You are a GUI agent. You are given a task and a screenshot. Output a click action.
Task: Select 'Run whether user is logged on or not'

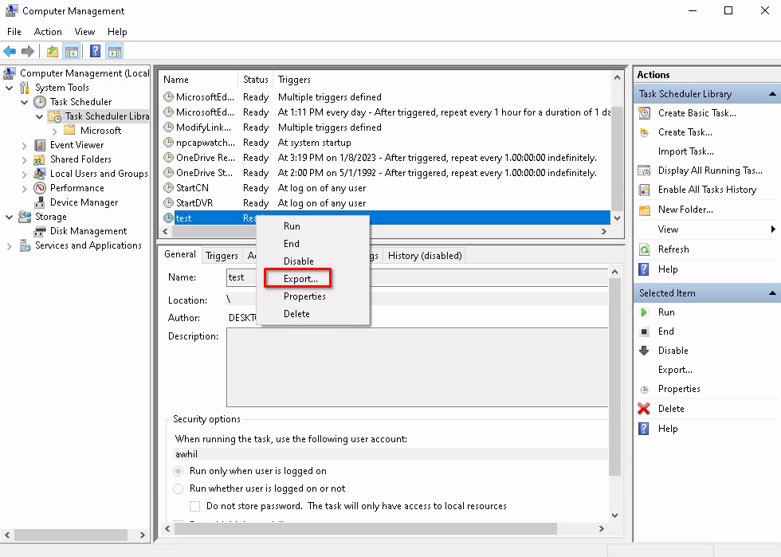click(178, 488)
